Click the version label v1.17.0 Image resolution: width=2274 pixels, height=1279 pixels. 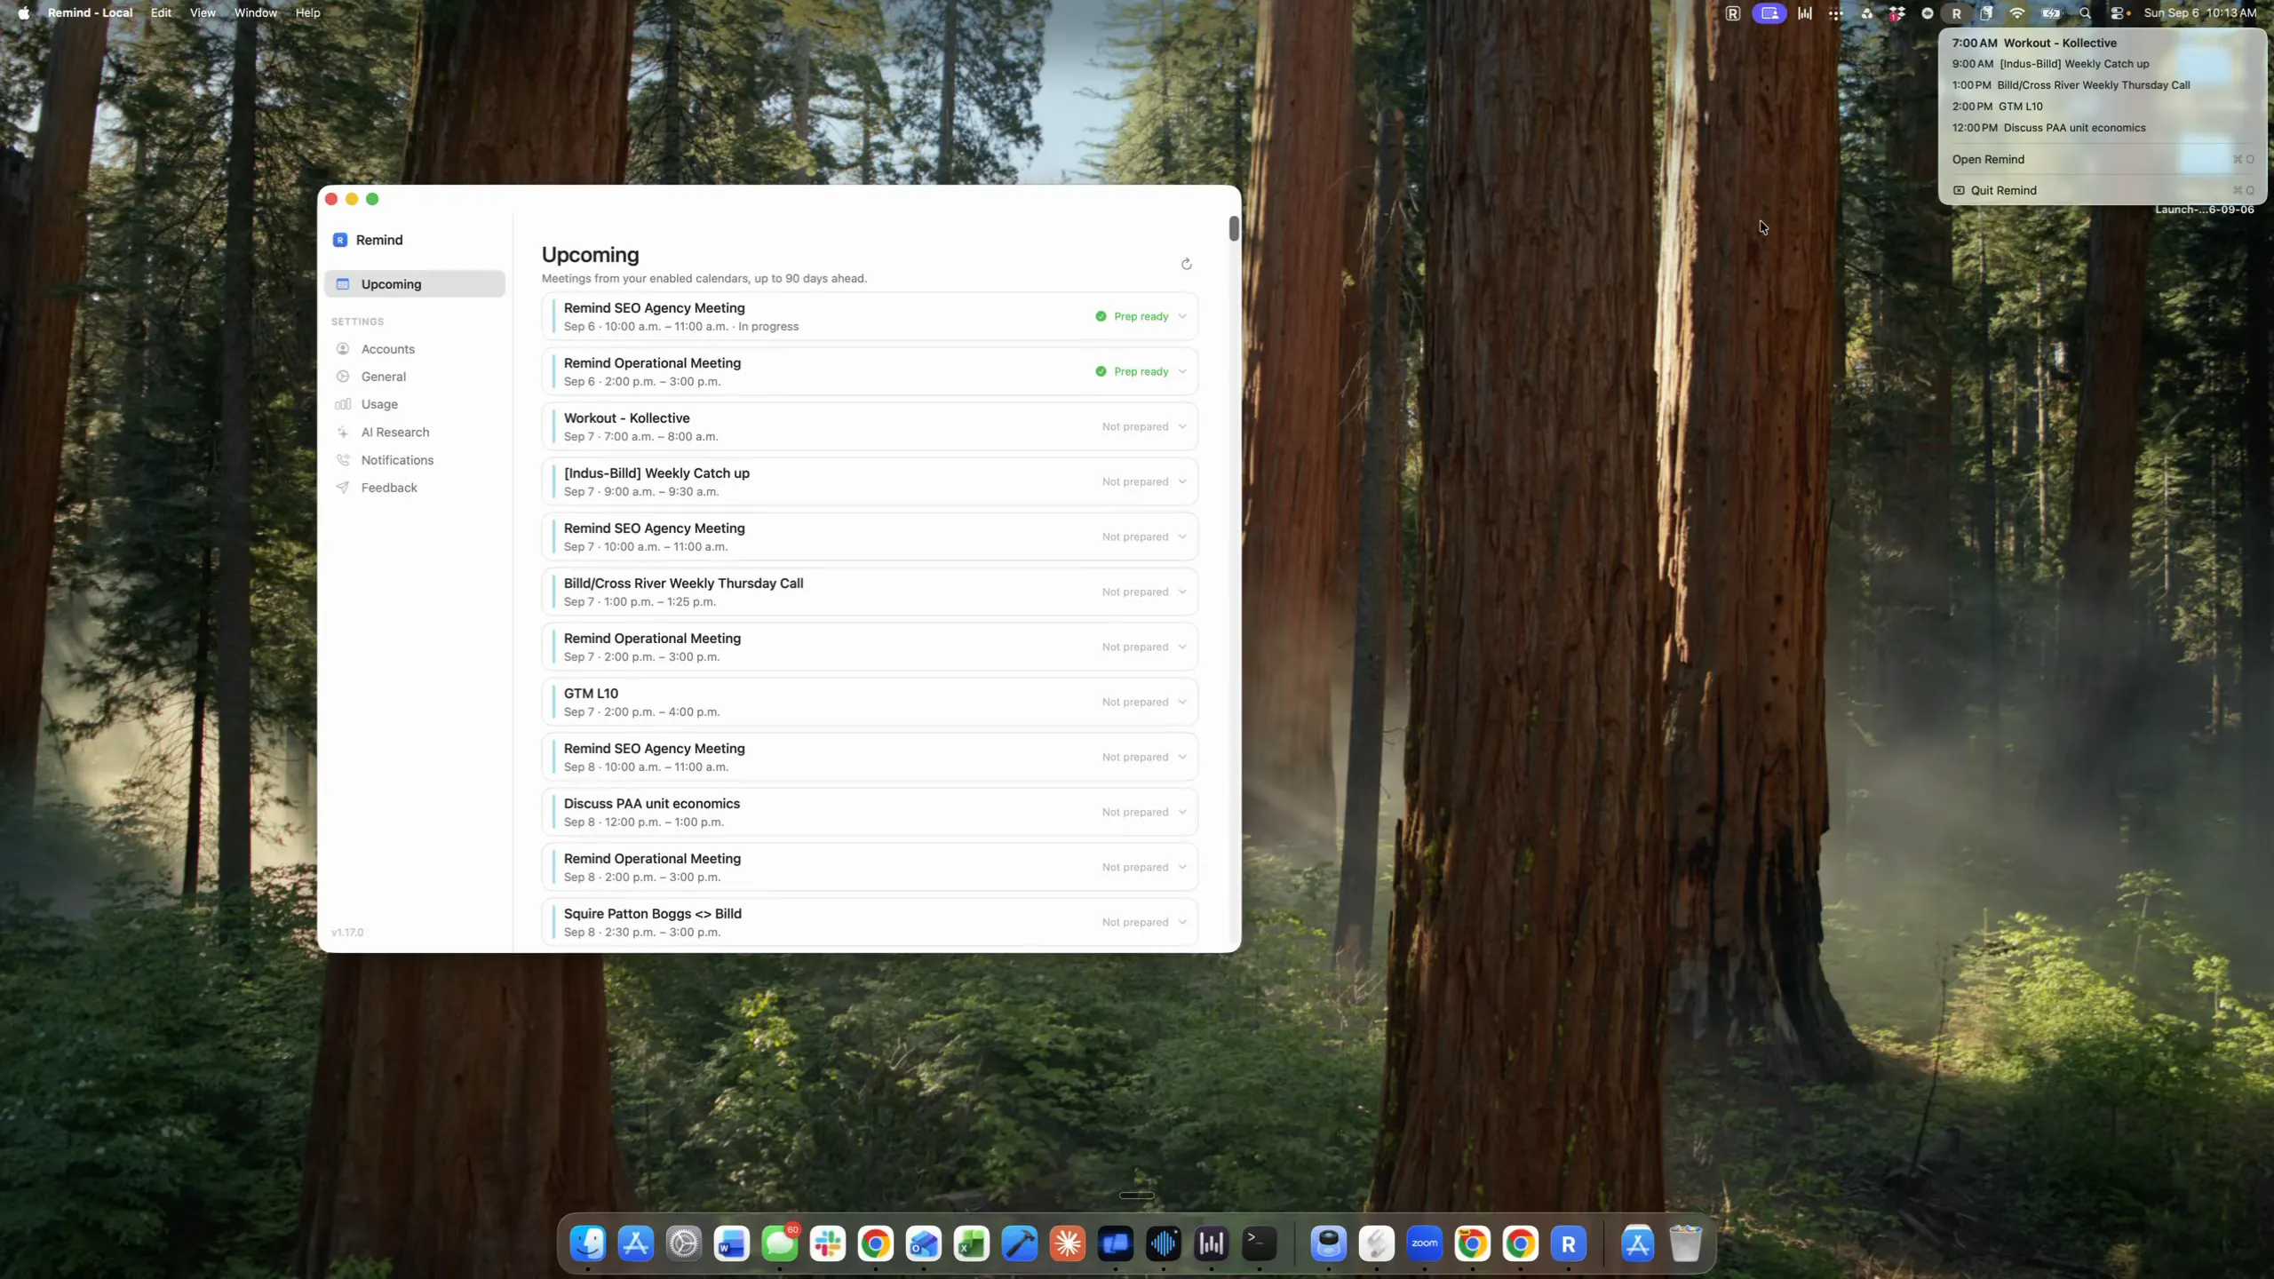347,933
